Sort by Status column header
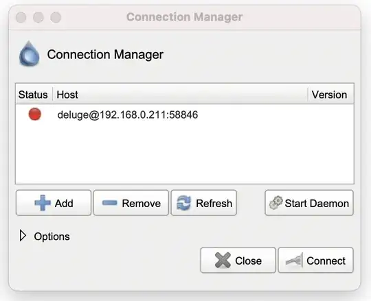This screenshot has height=301, width=371. [x=34, y=95]
